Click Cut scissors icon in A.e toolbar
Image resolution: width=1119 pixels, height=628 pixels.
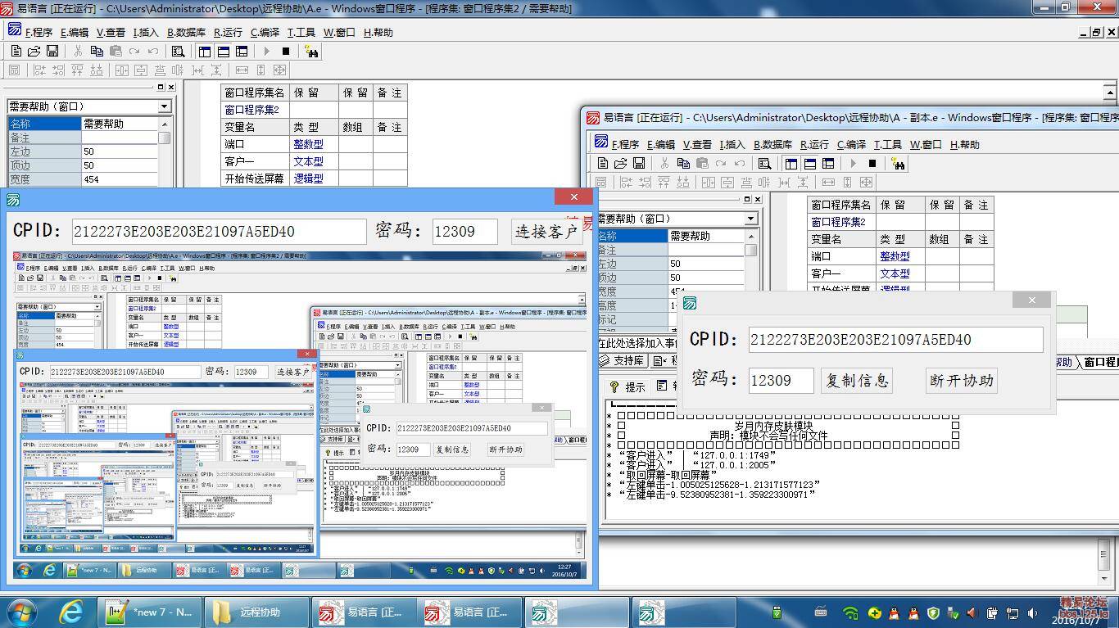78,51
